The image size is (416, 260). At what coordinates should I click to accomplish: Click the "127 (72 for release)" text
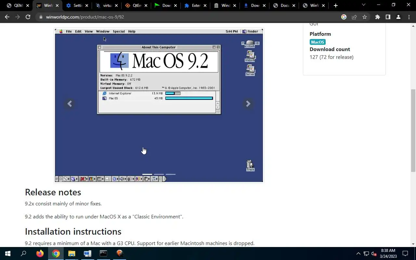tap(331, 57)
